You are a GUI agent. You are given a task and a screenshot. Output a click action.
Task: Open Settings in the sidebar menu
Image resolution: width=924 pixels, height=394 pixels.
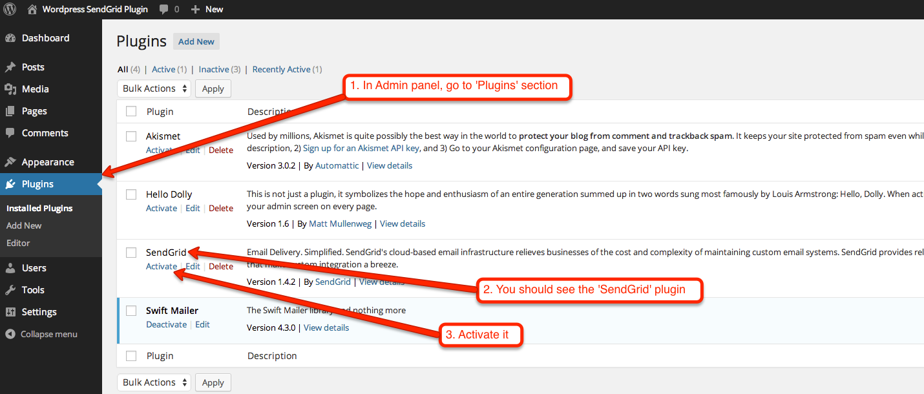[39, 312]
